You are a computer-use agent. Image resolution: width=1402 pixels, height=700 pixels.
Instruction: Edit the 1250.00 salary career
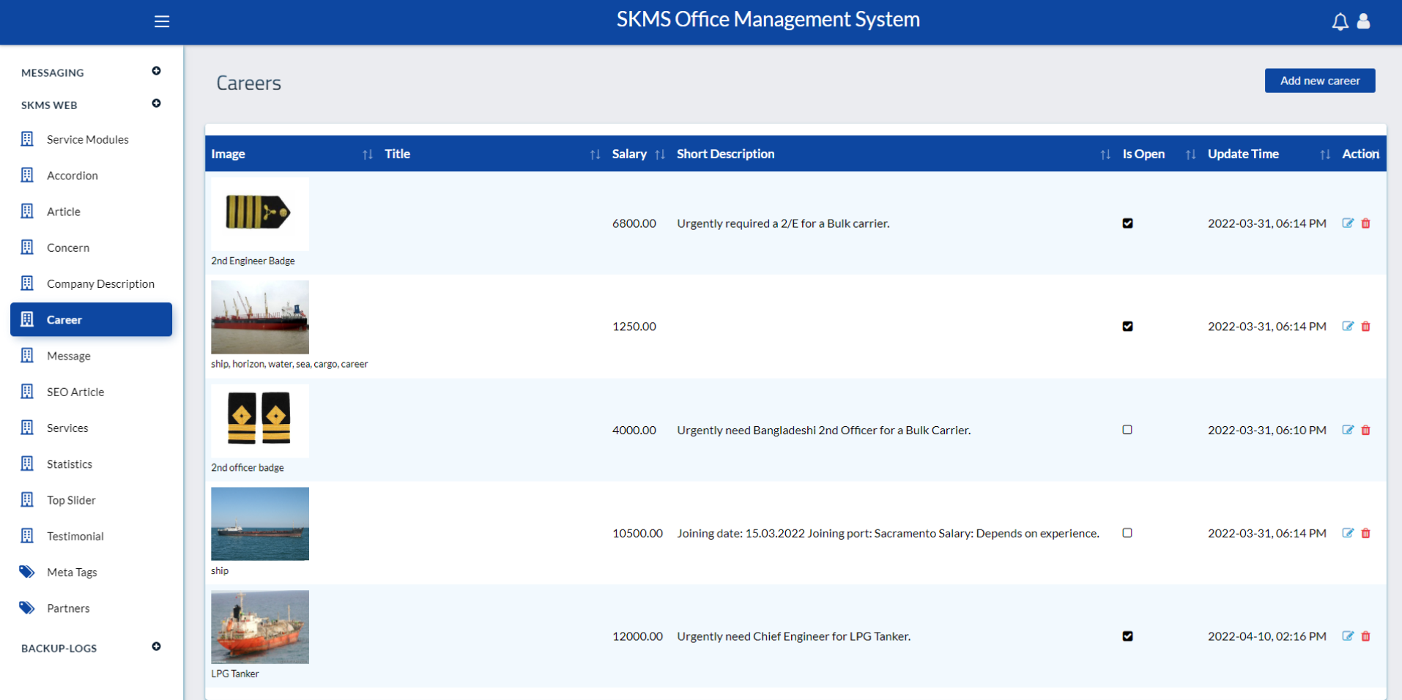(1348, 327)
